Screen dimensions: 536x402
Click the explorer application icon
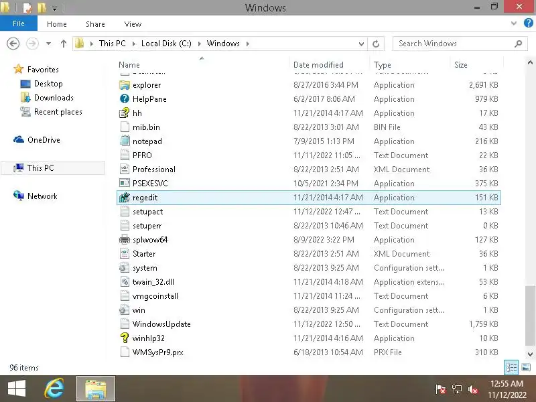(125, 85)
